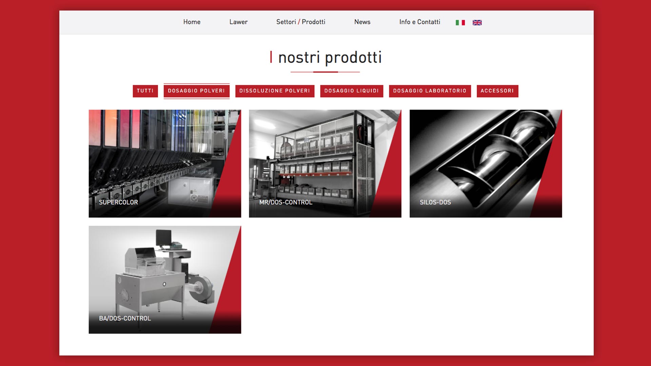Open the SUPERCOLOR product card

tap(165, 163)
